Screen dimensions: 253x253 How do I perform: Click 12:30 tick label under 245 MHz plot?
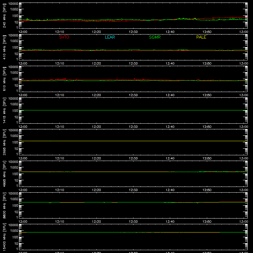pyautogui.click(x=133, y=32)
